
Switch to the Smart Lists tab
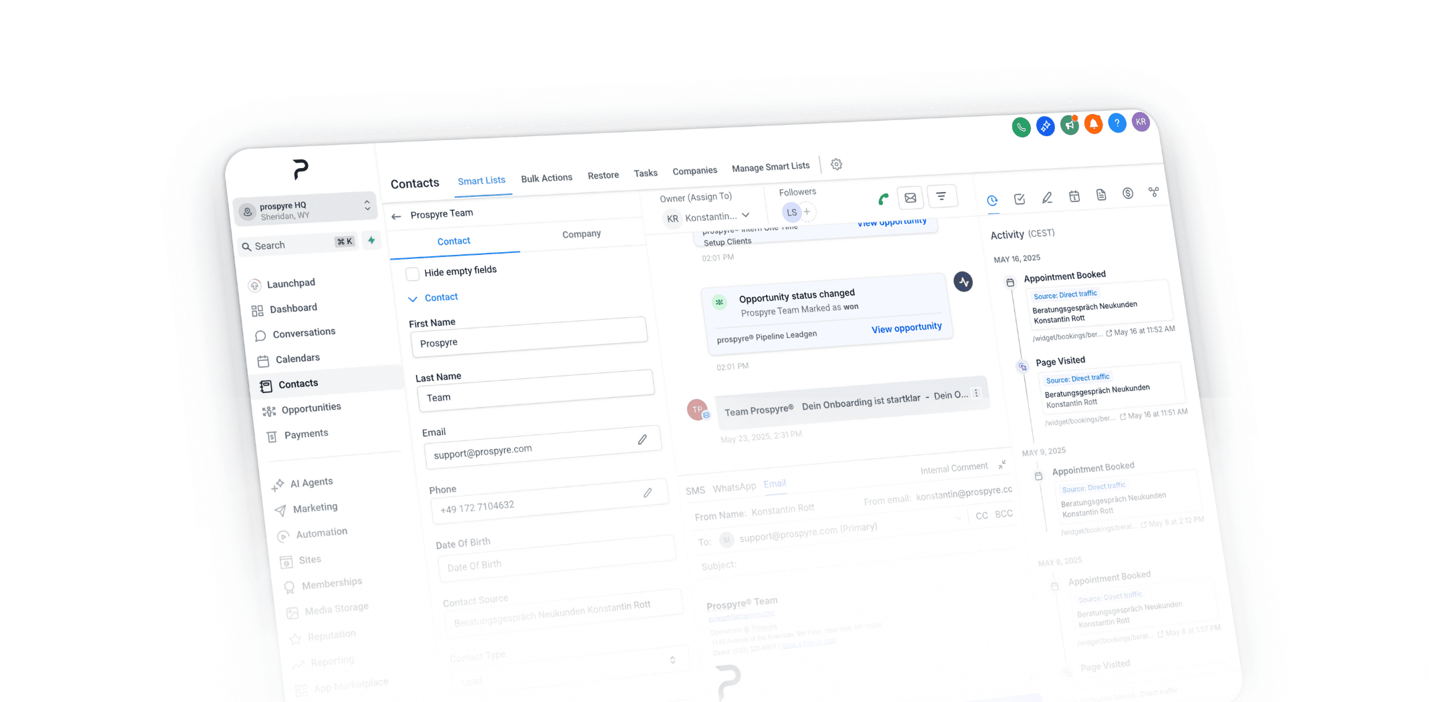pyautogui.click(x=481, y=181)
